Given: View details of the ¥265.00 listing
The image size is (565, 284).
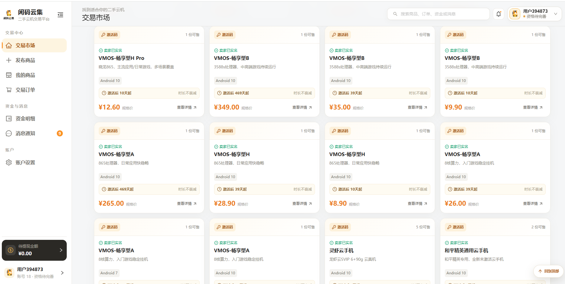Looking at the screenshot, I should tap(187, 204).
